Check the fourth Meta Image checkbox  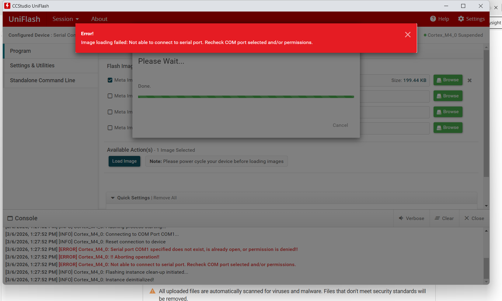pos(110,128)
